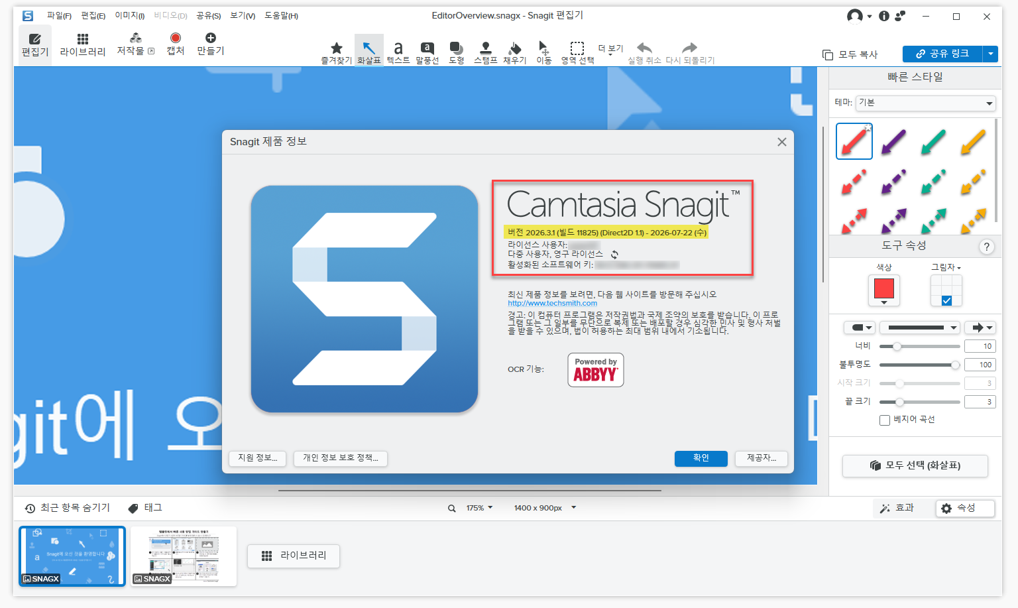Open the 보기 menu
Image resolution: width=1018 pixels, height=608 pixels.
[x=243, y=16]
